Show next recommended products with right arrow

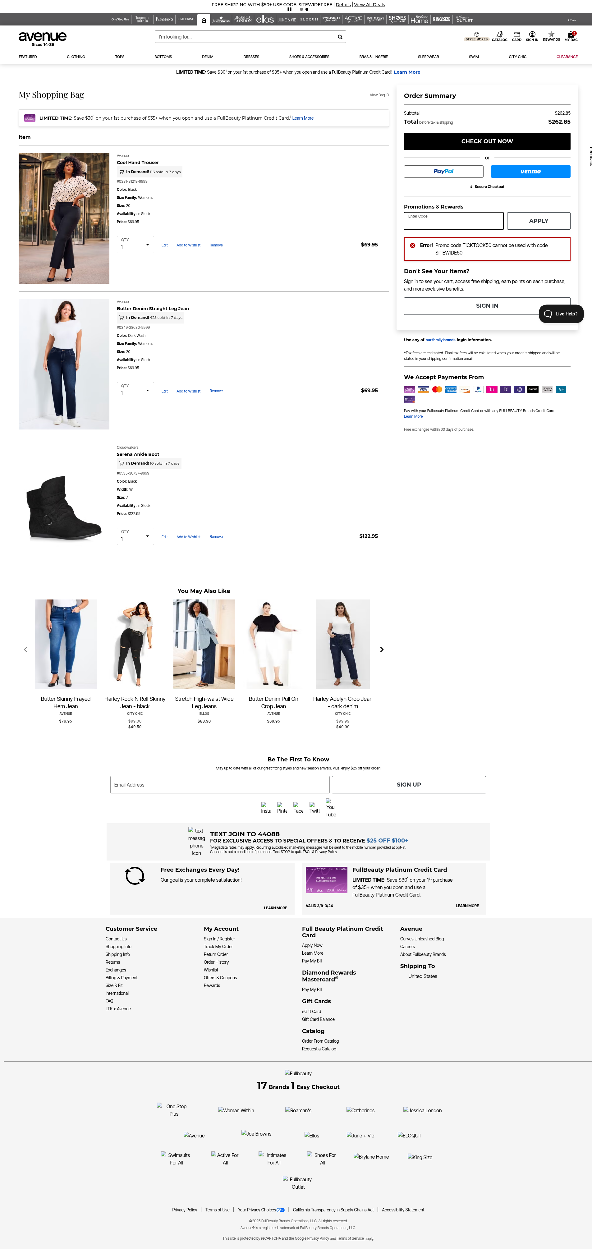(382, 649)
